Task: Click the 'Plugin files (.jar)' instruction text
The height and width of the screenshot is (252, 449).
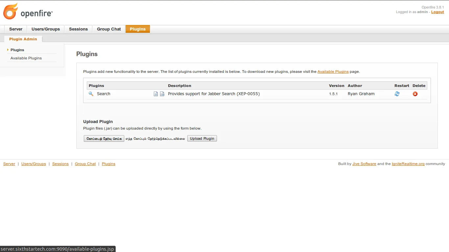Action: [x=142, y=128]
